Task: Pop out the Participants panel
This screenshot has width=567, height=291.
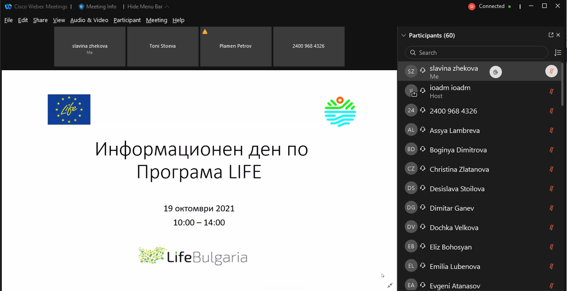Action: [551, 35]
